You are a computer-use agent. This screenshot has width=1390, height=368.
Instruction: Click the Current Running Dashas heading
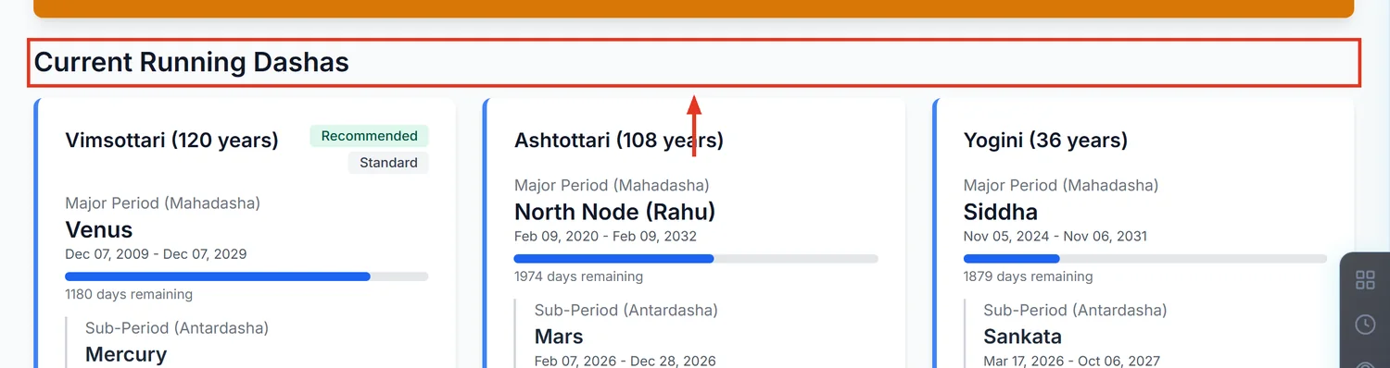point(191,62)
